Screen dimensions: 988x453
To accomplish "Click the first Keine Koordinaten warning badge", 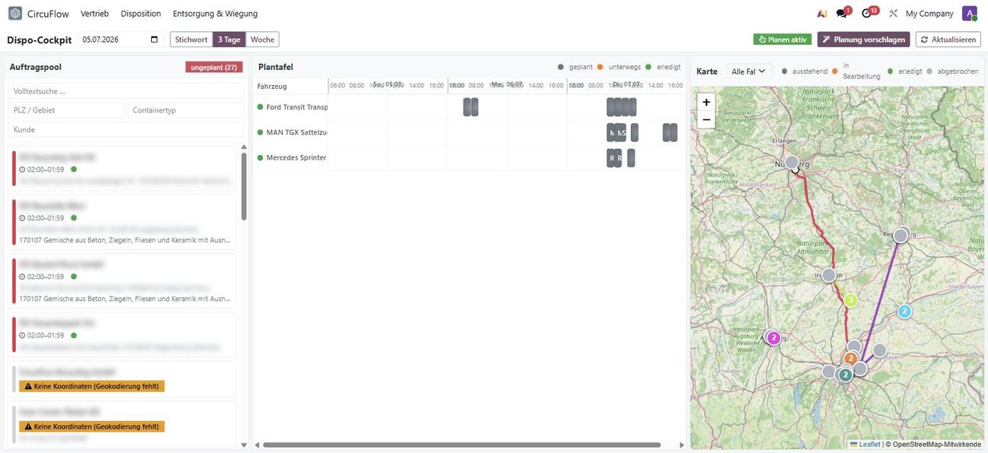I will (x=92, y=386).
